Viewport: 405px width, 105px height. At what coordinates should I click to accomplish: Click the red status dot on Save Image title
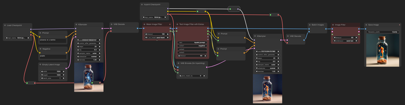[x=400, y=25]
